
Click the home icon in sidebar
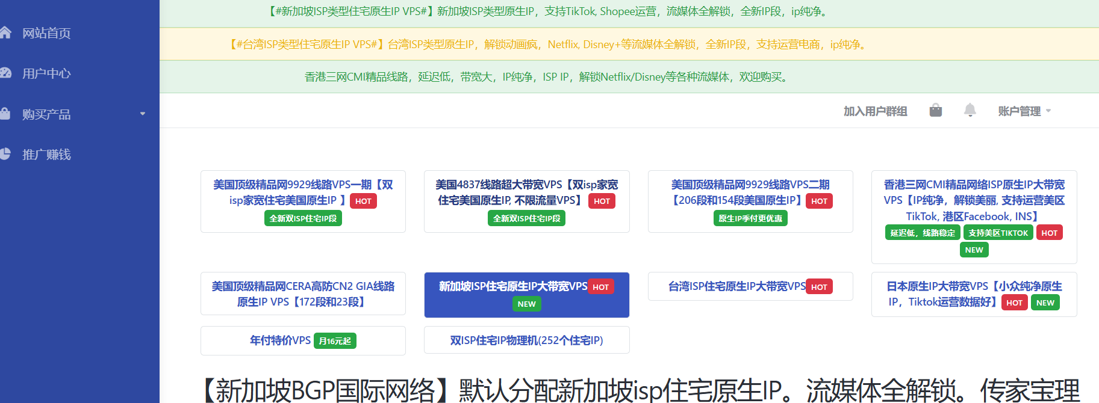pos(5,32)
